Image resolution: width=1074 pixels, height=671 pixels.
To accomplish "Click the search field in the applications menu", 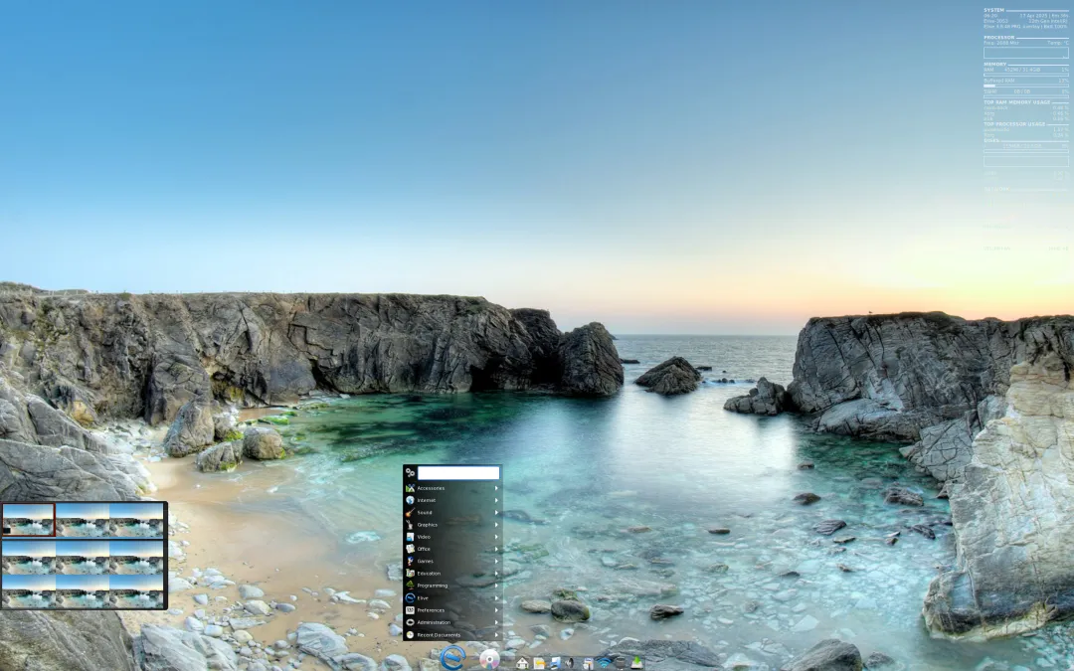I will (x=458, y=472).
